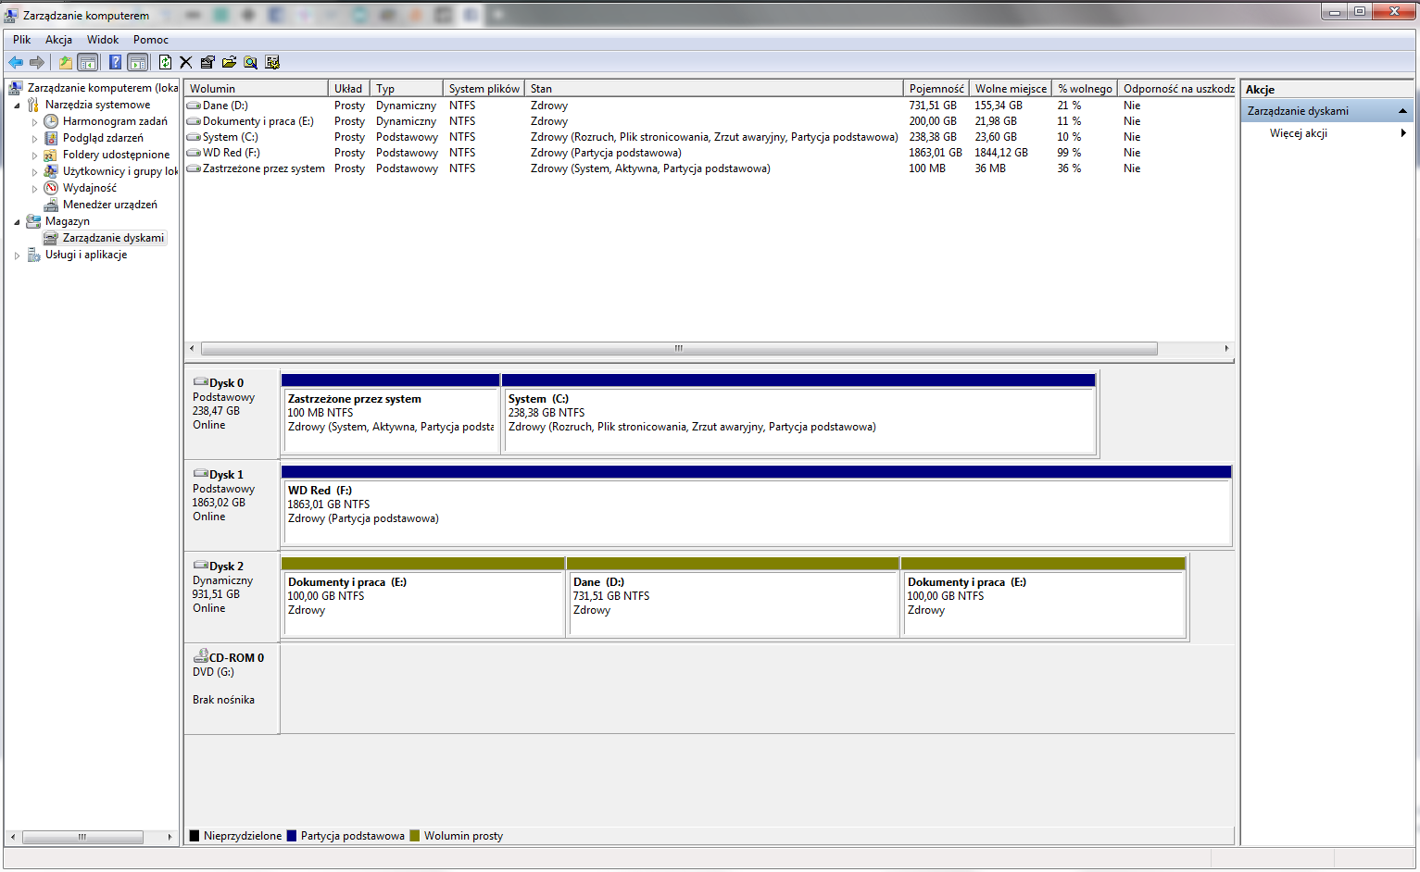1420x872 pixels.
Task: Select the Dane (D:) partition on Dysk 2
Action: [x=733, y=597]
